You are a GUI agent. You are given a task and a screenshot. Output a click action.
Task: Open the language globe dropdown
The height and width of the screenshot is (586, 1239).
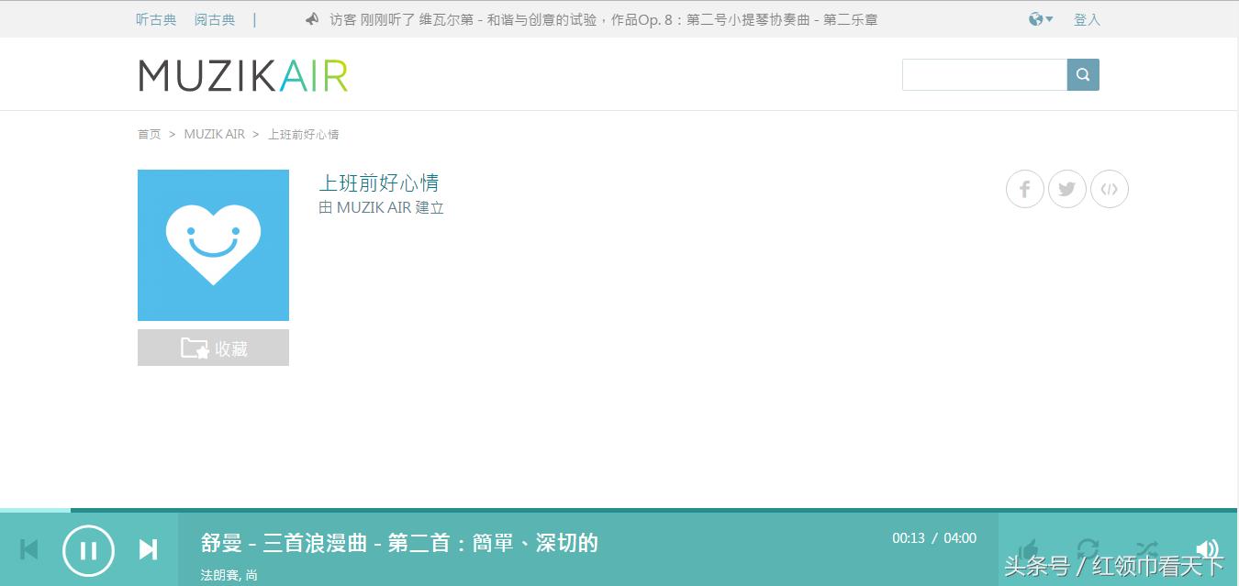click(1040, 18)
